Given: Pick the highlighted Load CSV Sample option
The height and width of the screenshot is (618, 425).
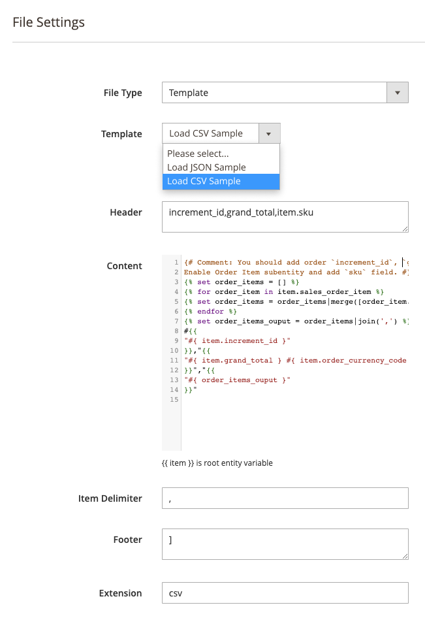Looking at the screenshot, I should click(204, 182).
